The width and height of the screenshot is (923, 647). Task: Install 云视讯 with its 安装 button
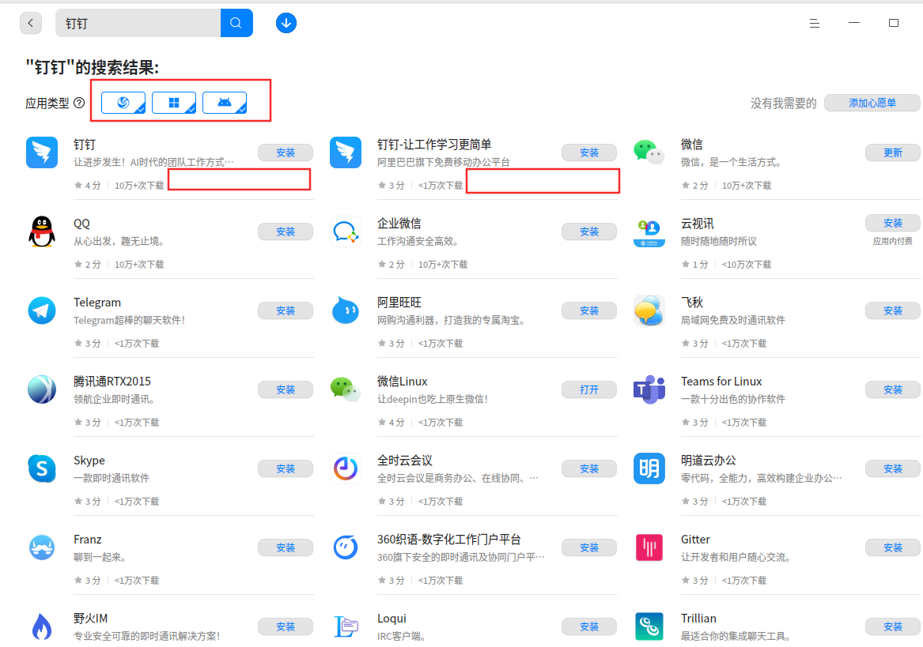[892, 223]
